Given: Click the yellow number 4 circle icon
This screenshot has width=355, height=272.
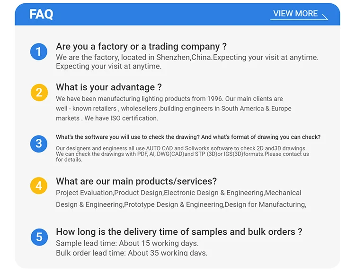Looking at the screenshot, I should tap(39, 186).
